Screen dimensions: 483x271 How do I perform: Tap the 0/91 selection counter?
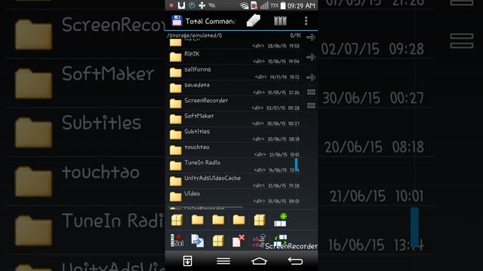click(x=295, y=35)
